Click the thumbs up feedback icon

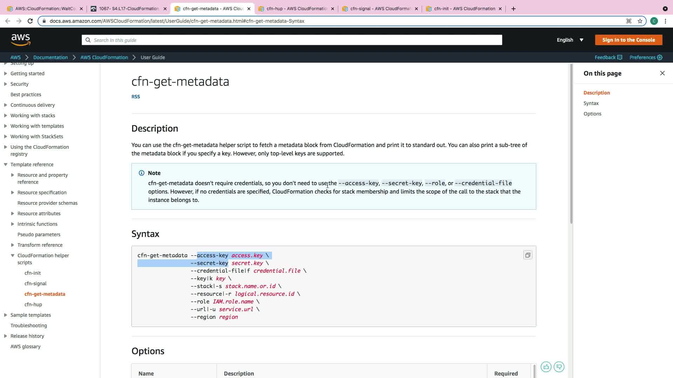[546, 367]
